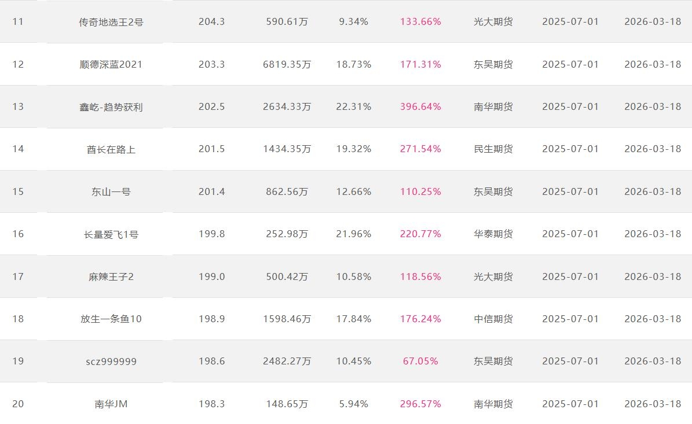Click the 鑫屹-趋势获利 account name

click(111, 107)
